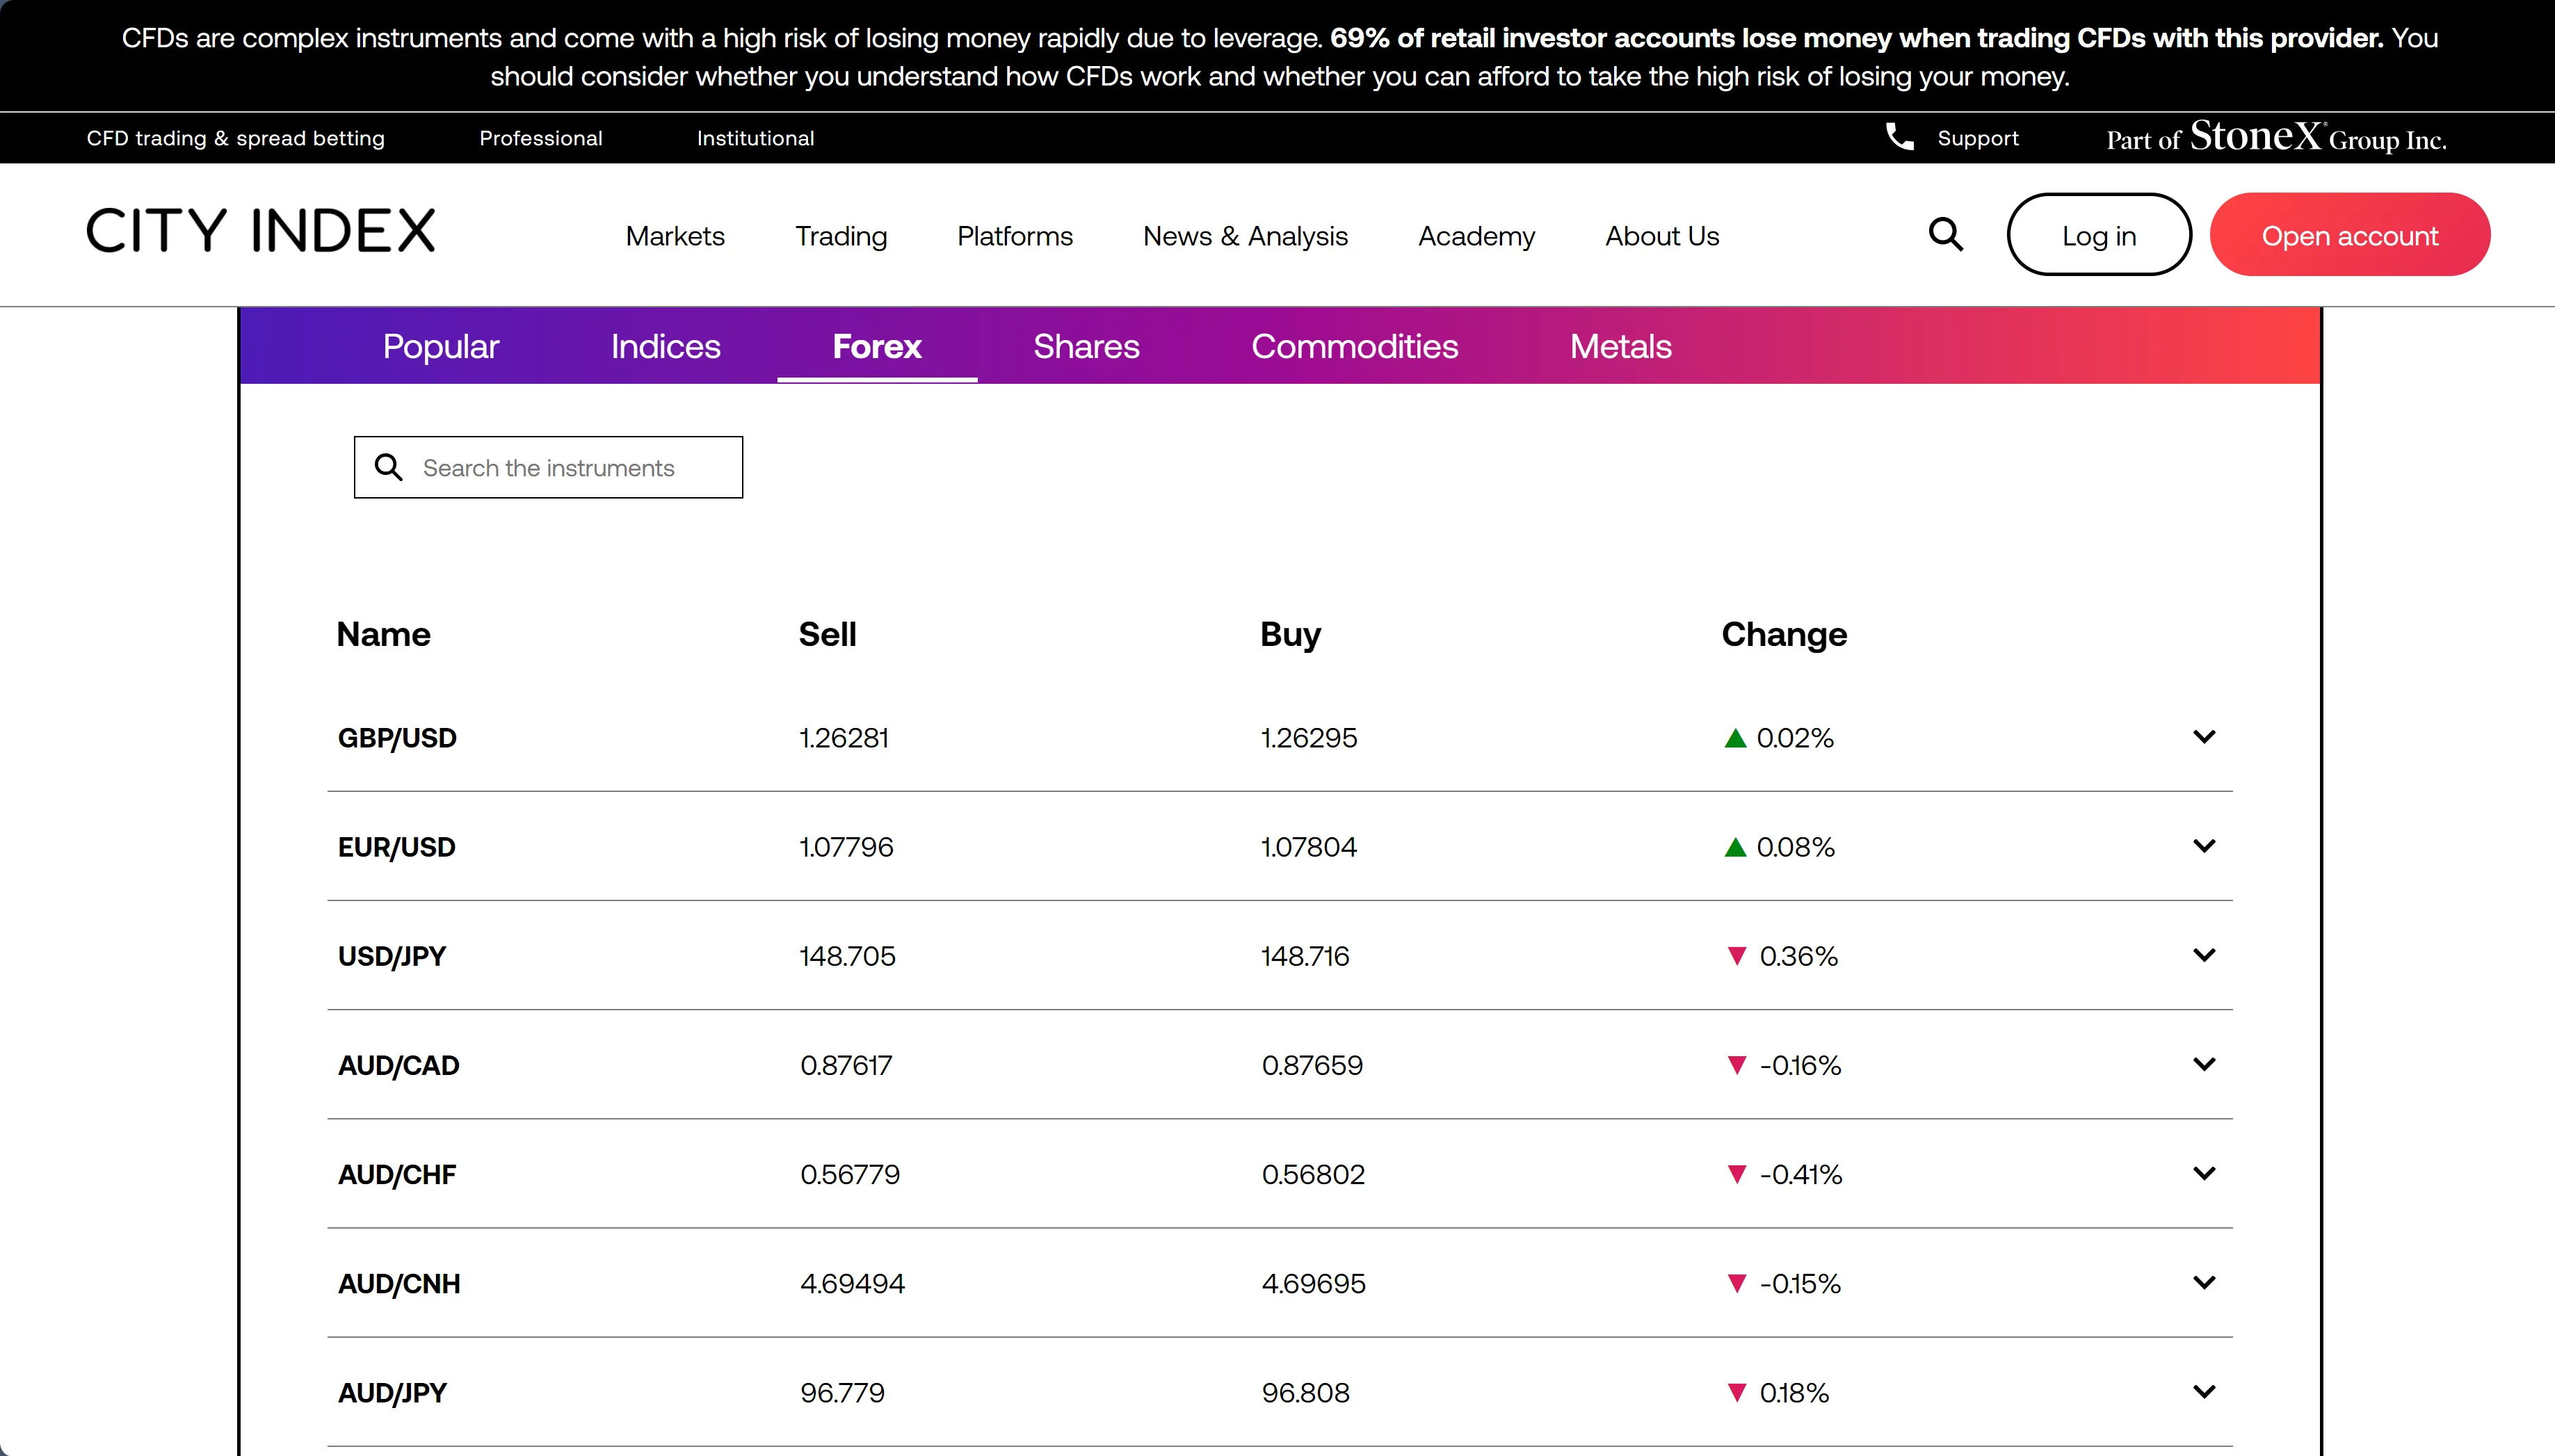This screenshot has width=2555, height=1456.
Task: Focus the Search the instruments field
Action: coord(548,467)
